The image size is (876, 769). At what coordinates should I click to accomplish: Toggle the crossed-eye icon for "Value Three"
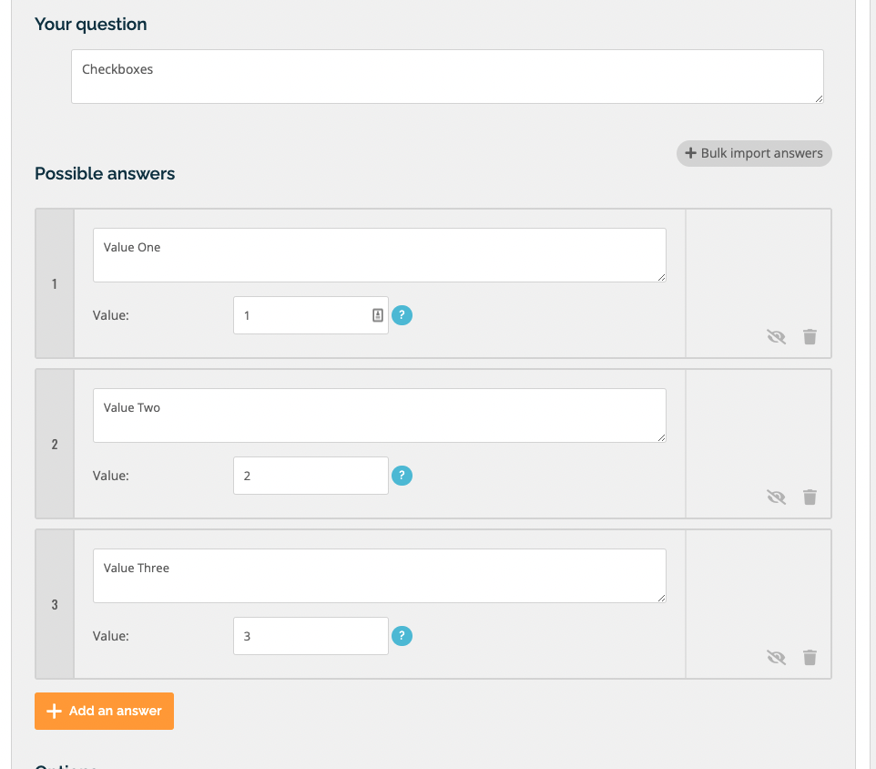click(776, 657)
